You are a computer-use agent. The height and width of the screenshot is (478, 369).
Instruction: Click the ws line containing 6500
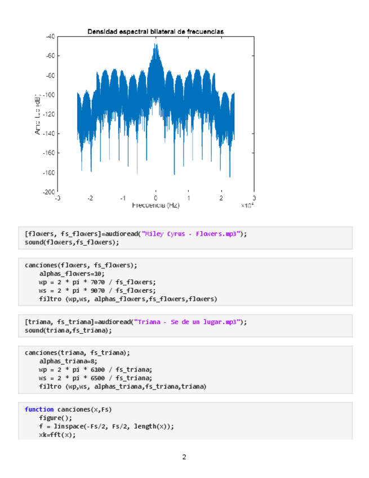[x=95, y=378]
